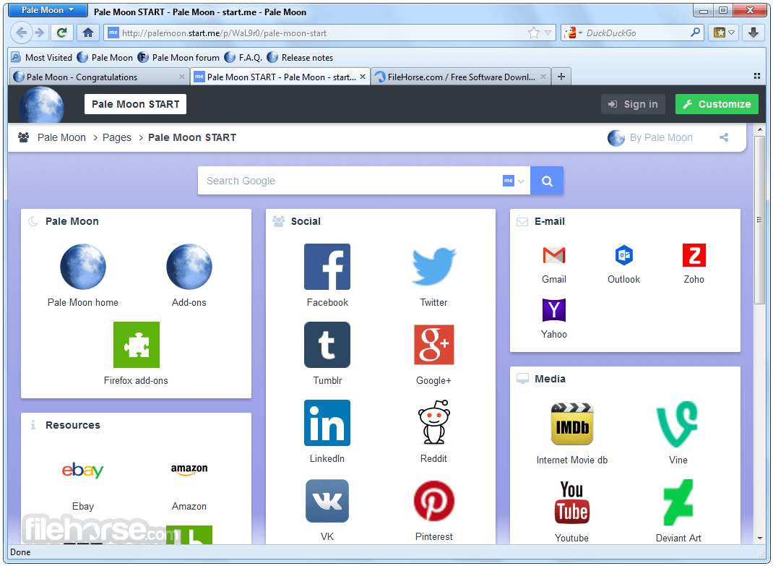Screen dimensions: 773x566
Task: Open the Downloads arrow button
Action: point(753,33)
